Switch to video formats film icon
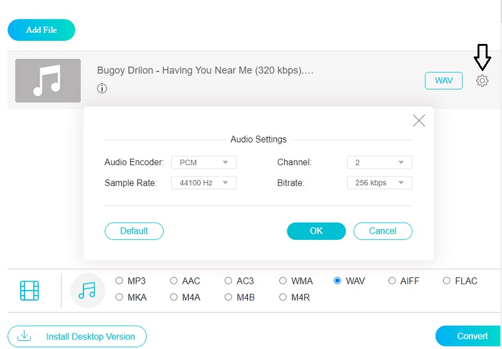Screen dimensions: 502x349 tap(29, 291)
